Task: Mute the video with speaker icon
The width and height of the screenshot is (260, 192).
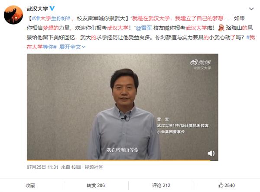Action: pyautogui.click(x=211, y=153)
